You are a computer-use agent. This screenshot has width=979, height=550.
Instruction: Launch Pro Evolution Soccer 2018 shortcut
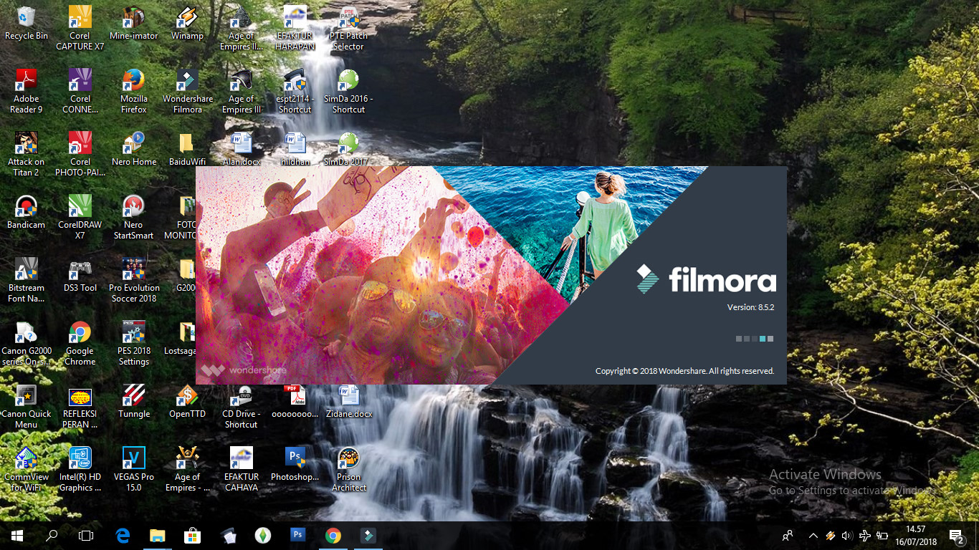(x=133, y=281)
